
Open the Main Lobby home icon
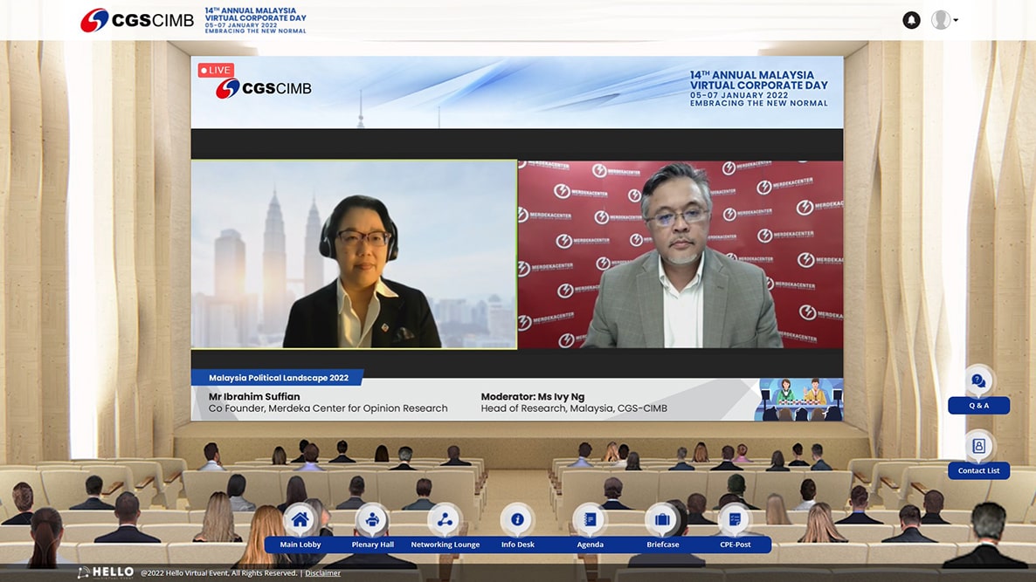coord(300,519)
